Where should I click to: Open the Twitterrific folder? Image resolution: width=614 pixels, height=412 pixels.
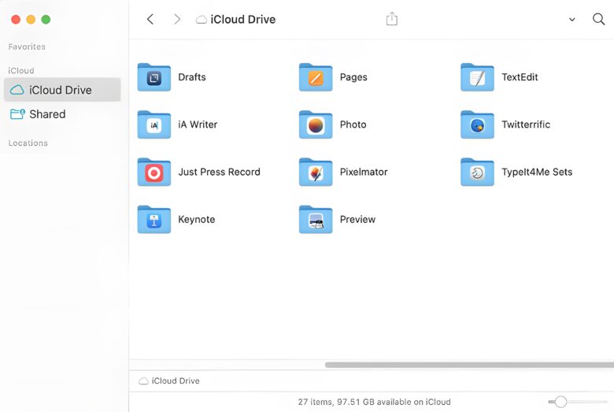pos(477,124)
